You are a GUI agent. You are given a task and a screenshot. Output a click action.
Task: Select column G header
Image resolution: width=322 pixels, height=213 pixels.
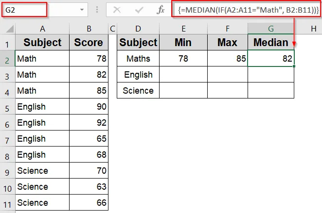click(271, 29)
